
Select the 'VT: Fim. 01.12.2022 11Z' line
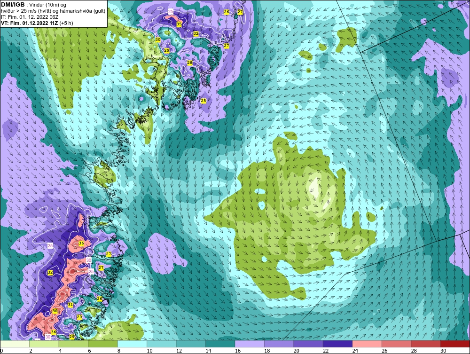37,23
